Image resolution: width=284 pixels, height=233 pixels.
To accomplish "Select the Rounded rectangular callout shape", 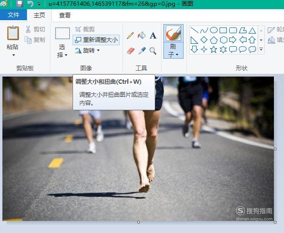I will point(233,50).
